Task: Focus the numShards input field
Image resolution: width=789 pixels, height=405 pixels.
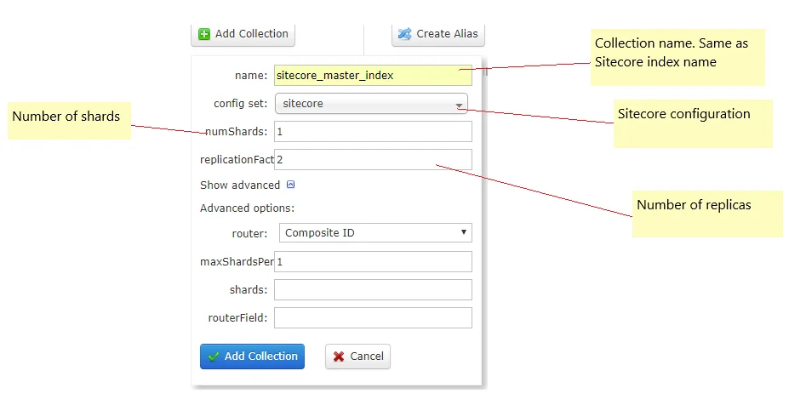Action: click(x=373, y=132)
